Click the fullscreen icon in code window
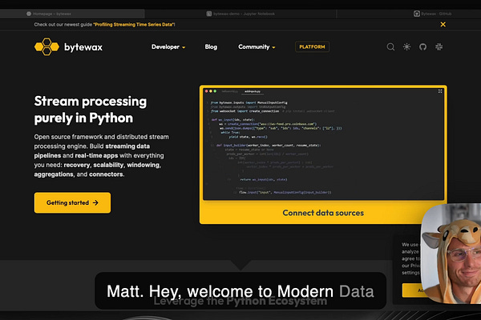The height and width of the screenshot is (320, 481). [x=440, y=91]
